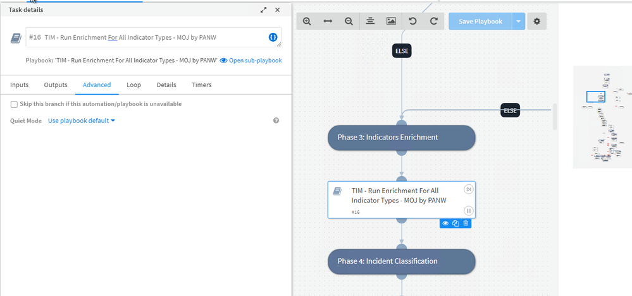Switch to the Inputs tab
This screenshot has height=296, width=632.
pyautogui.click(x=20, y=85)
